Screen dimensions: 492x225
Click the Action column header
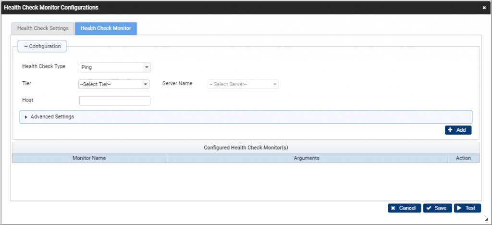pos(463,158)
